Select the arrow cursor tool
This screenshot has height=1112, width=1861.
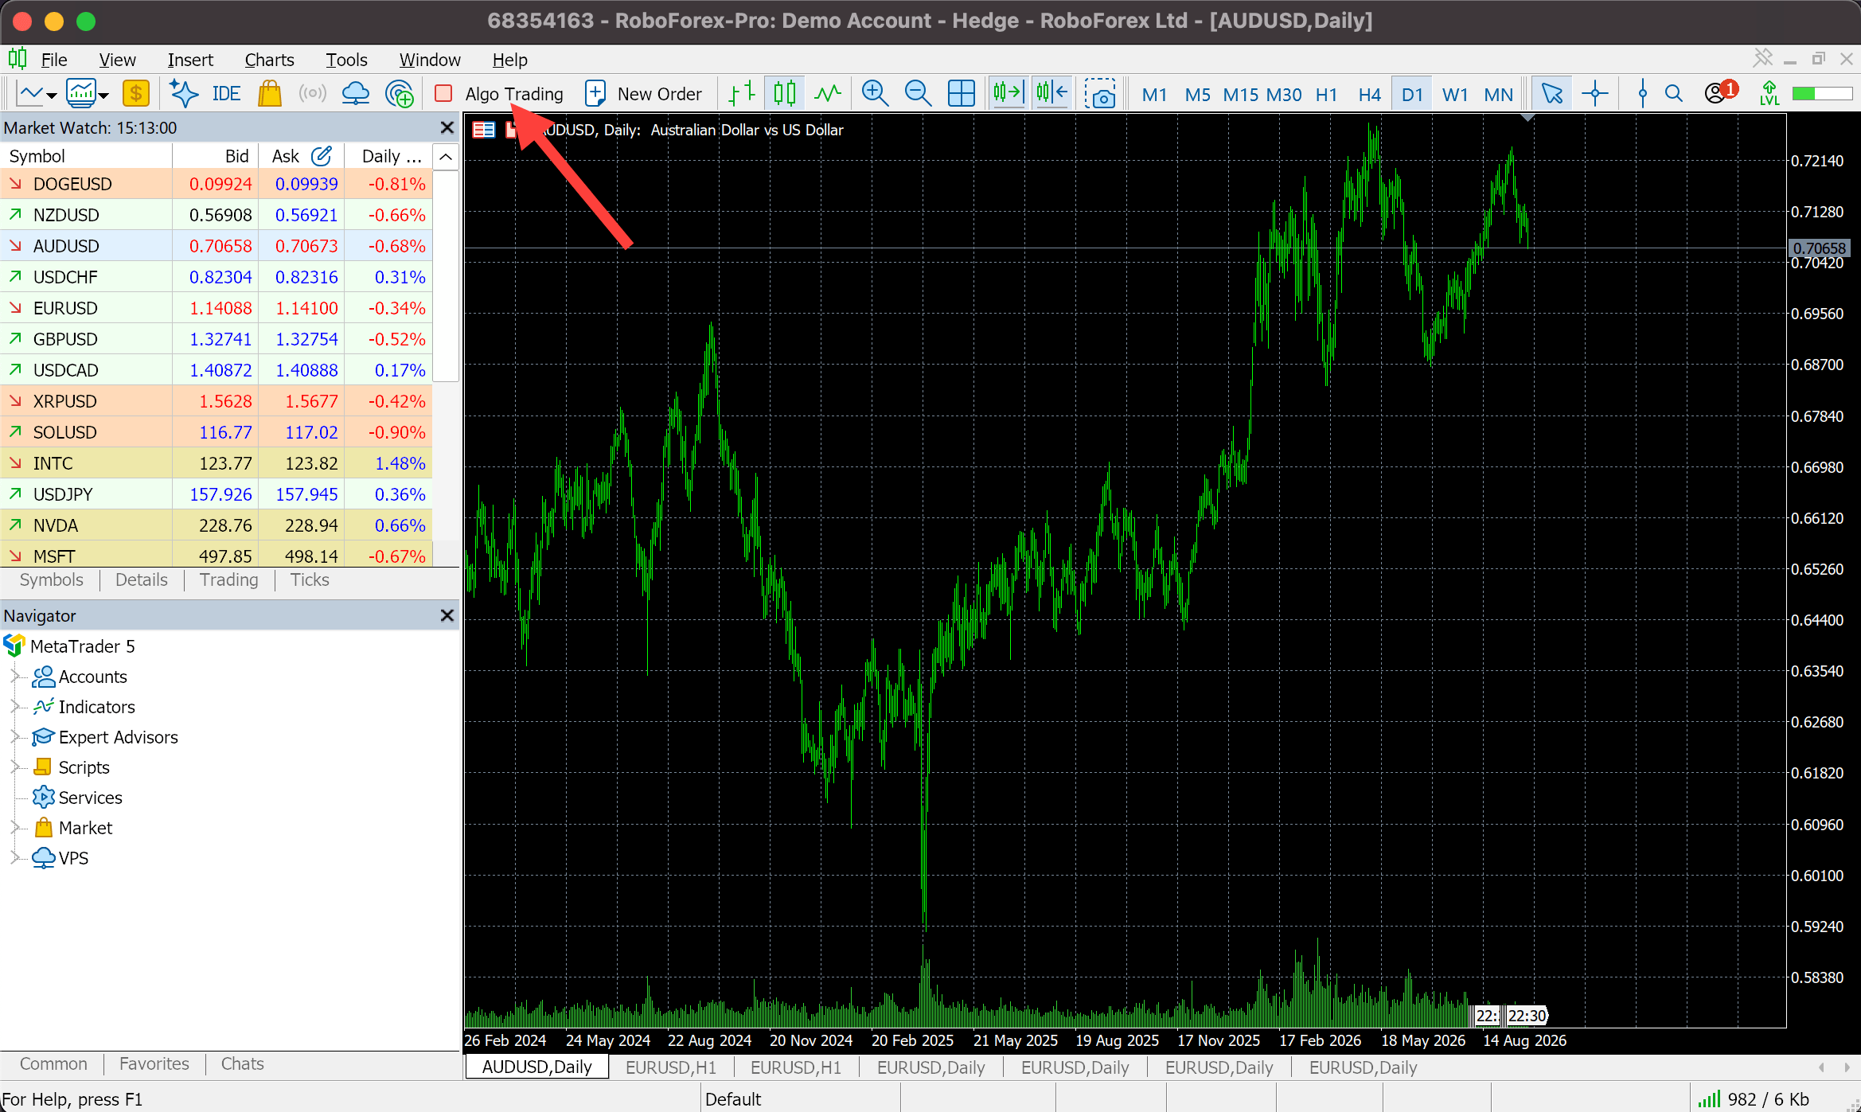pos(1551,94)
